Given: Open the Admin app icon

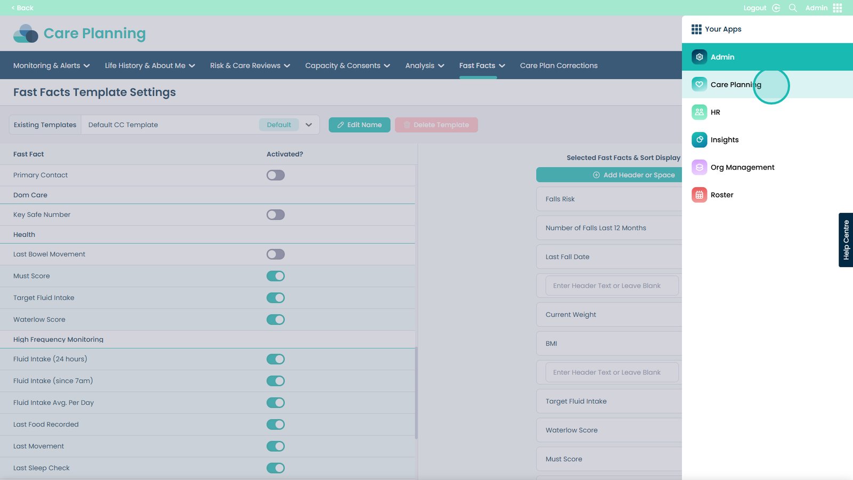Looking at the screenshot, I should point(699,57).
